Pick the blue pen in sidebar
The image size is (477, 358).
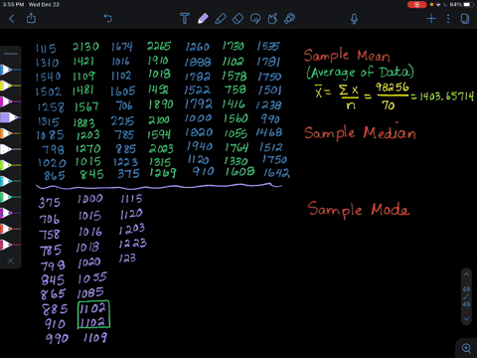pyautogui.click(x=10, y=70)
